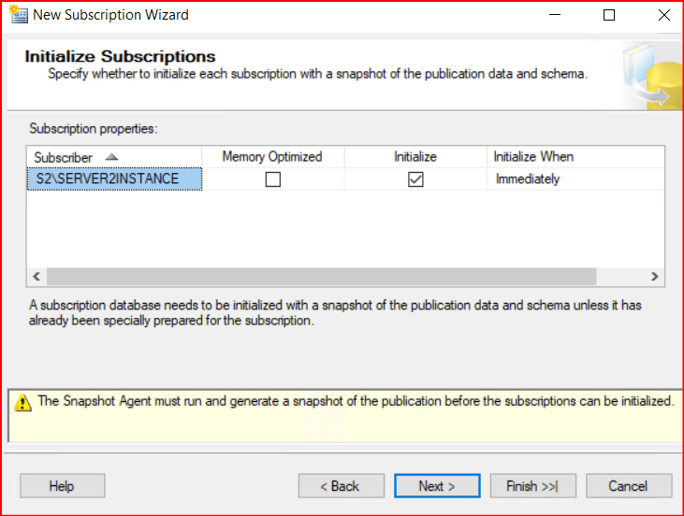Enable the Memory Optimized checkbox
The image size is (684, 516).
[272, 179]
